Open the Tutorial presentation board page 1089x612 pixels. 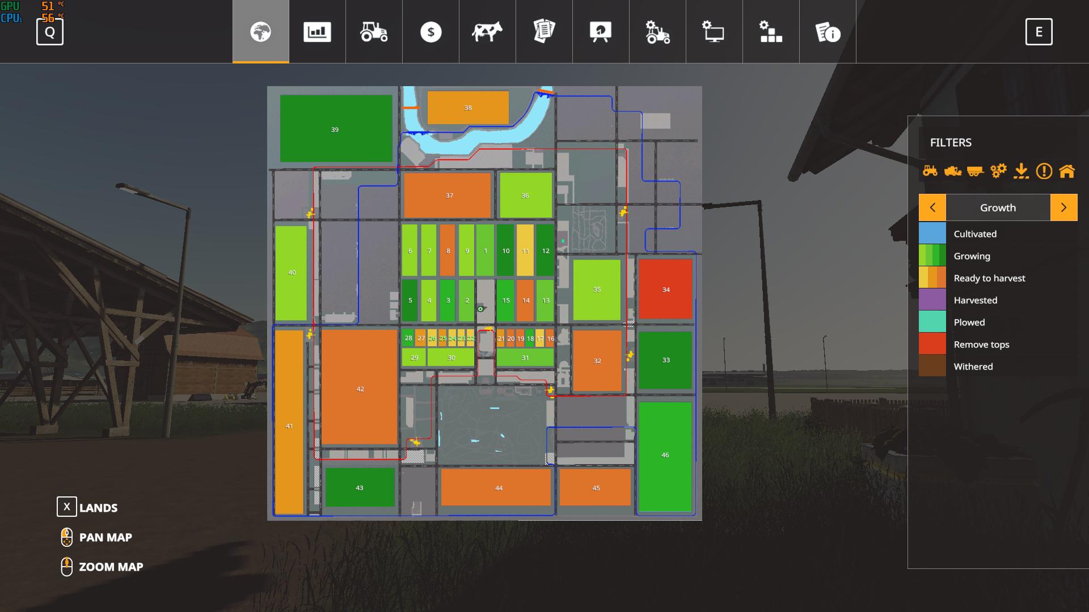(601, 32)
